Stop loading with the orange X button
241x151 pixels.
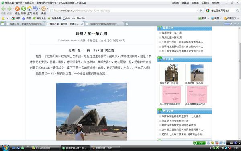pyautogui.click(x=17, y=9)
